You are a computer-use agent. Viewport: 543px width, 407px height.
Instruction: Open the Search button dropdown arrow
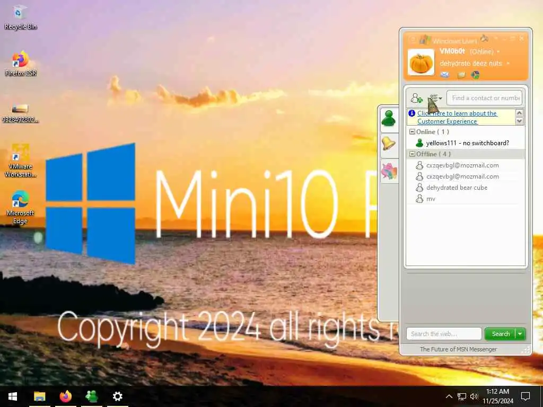[520, 334]
